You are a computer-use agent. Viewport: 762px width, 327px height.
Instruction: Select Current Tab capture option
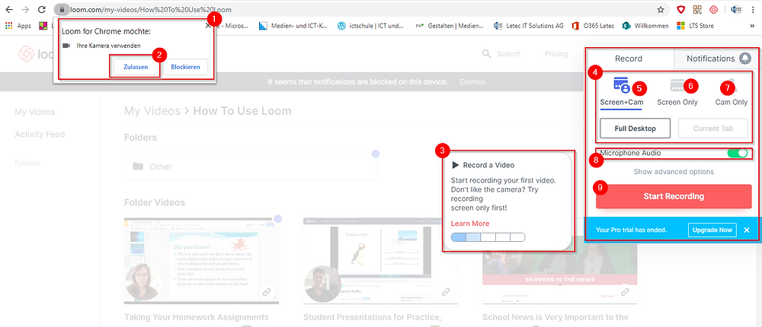[713, 129]
